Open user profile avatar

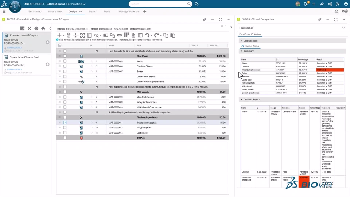coord(297,4)
